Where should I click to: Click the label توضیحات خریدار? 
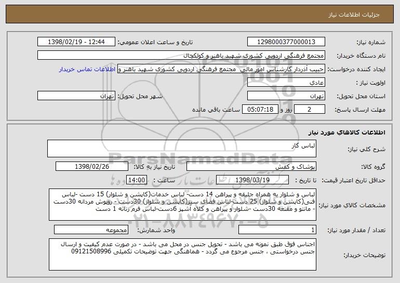[365, 255]
